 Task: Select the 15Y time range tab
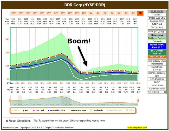pyautogui.click(x=49, y=13)
